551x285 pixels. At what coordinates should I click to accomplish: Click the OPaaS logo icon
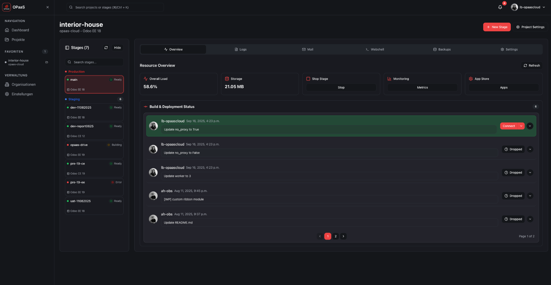[x=7, y=7]
